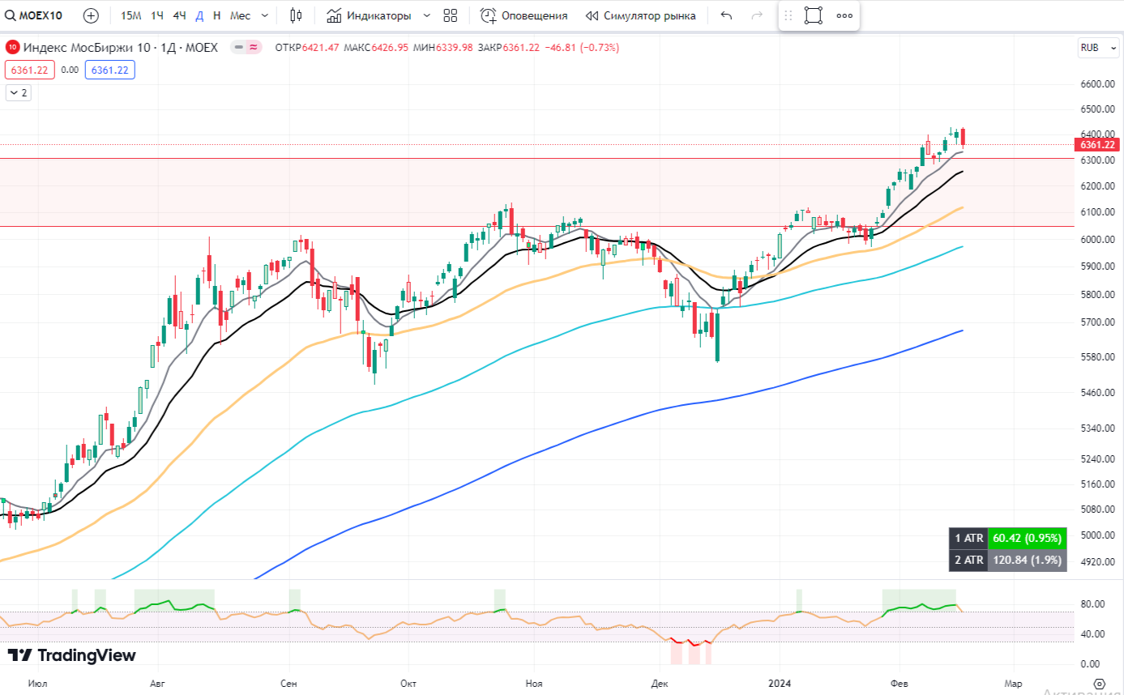Click the 80.00 label on the oscillator scale
Screen dimensions: 1124x695
pos(1092,604)
